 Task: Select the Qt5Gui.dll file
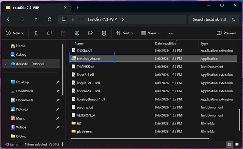[x=85, y=50]
